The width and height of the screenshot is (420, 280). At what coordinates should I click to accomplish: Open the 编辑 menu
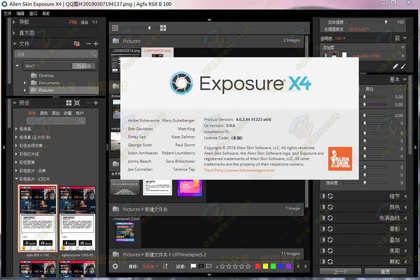(20, 13)
